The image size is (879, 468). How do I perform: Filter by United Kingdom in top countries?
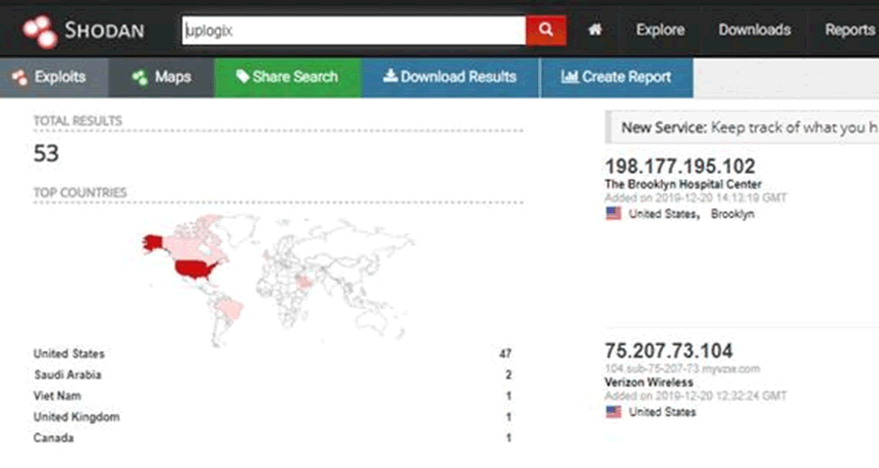(x=77, y=417)
